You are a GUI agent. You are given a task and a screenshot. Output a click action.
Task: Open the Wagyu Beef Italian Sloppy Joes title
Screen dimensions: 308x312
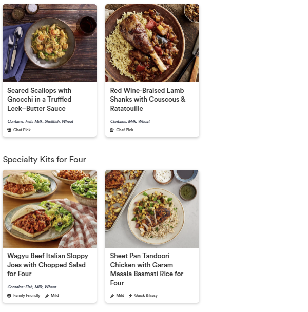[x=48, y=265]
